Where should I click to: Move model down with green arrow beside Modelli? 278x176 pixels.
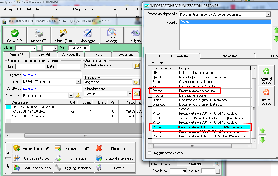coord(276,39)
